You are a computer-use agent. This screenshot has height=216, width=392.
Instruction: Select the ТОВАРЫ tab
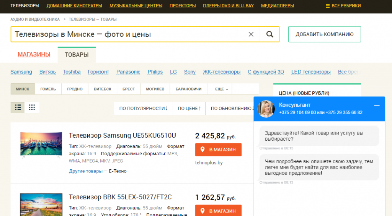[77, 55]
